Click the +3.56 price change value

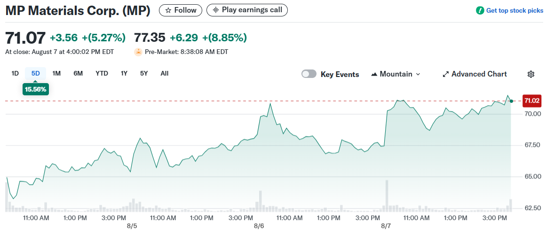[x=64, y=38]
